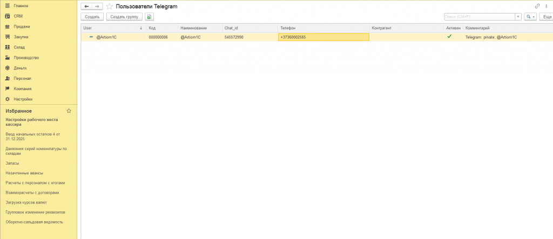Viewport: 553px width, 239px height.
Task: Open the CRM menu section
Action: 18,16
